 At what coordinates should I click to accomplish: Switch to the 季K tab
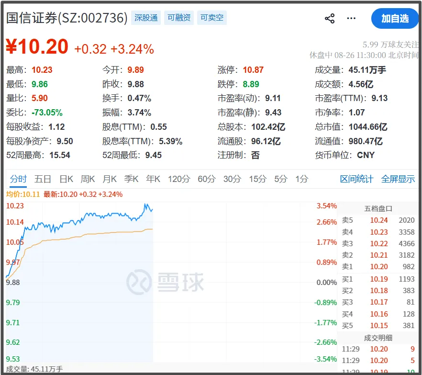(x=131, y=179)
